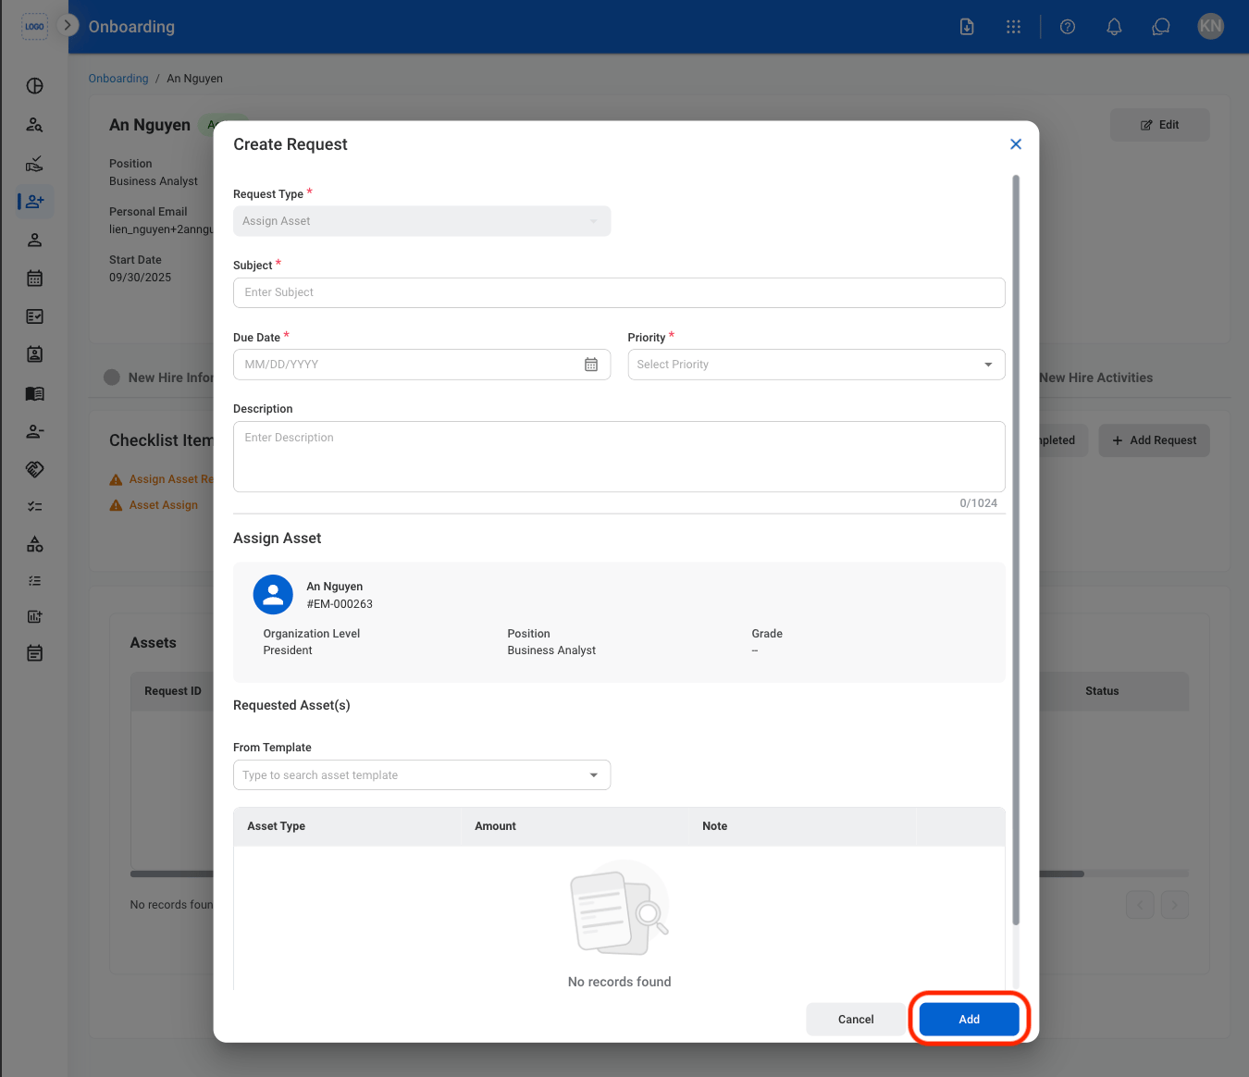The width and height of the screenshot is (1249, 1077).
Task: Open the open book sidebar icon
Action: click(x=34, y=393)
